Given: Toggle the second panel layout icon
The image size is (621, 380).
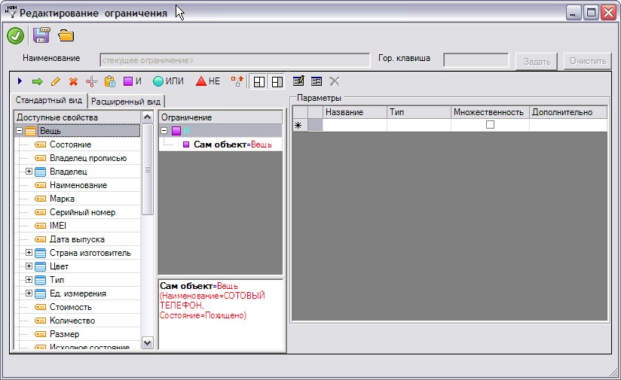Looking at the screenshot, I should coord(277,82).
